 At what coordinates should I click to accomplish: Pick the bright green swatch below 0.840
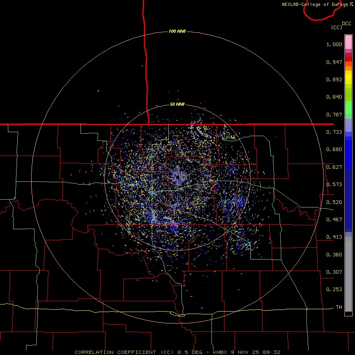[x=348, y=108]
